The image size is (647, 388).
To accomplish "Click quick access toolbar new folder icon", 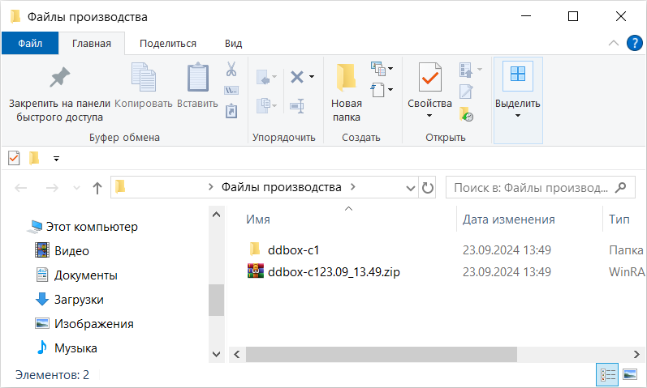I will coord(34,158).
